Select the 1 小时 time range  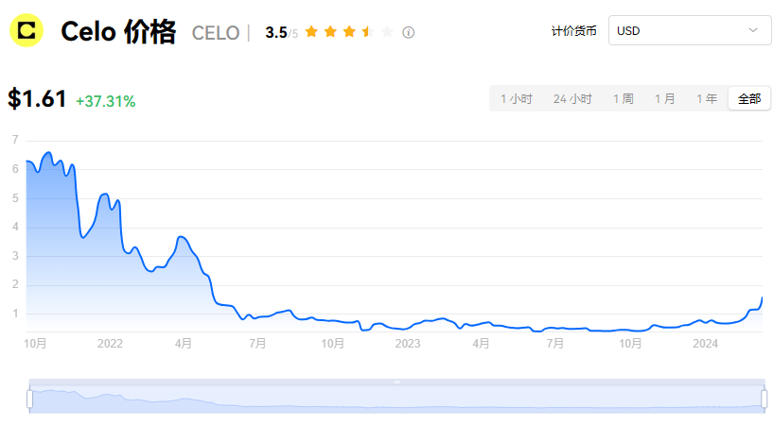(517, 99)
